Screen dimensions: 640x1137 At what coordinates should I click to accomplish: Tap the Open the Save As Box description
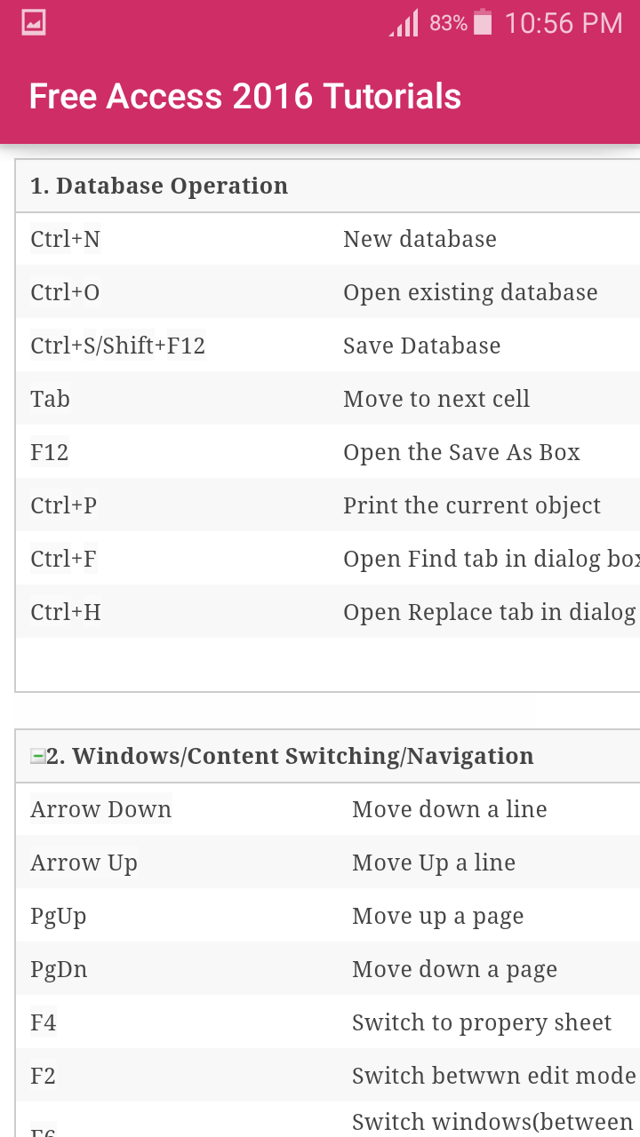coord(461,452)
